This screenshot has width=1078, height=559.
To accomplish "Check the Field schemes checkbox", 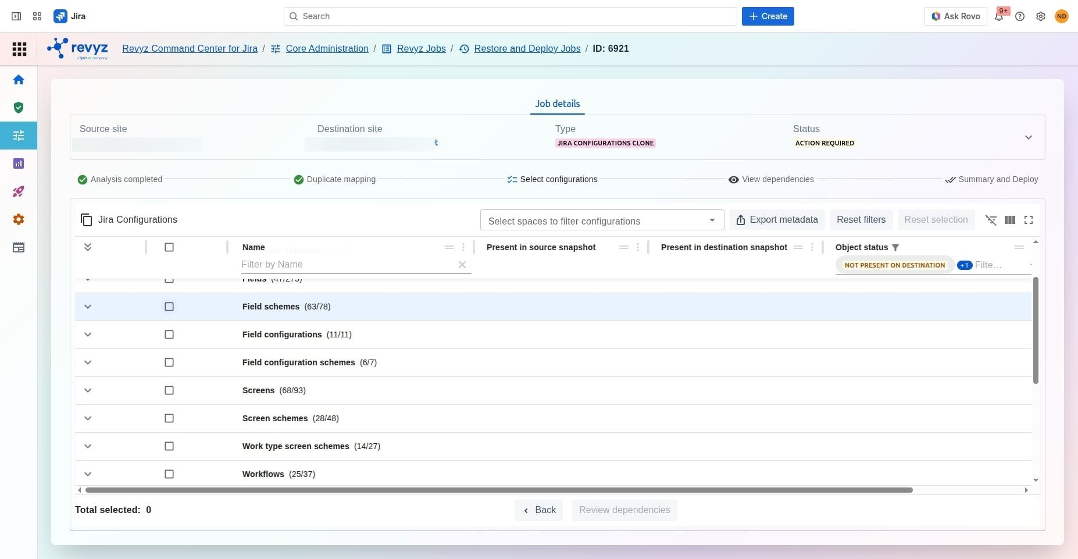I will coord(169,307).
